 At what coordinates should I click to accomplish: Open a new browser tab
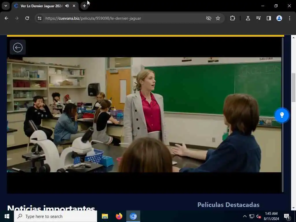point(84,6)
